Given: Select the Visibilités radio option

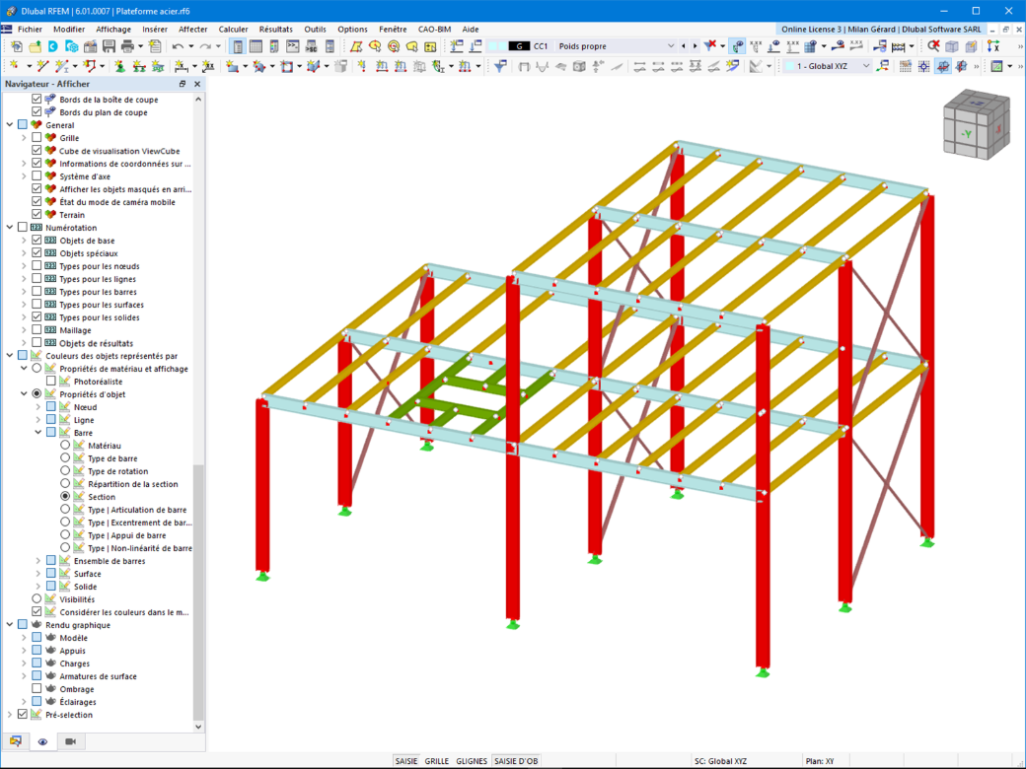Looking at the screenshot, I should (x=37, y=599).
